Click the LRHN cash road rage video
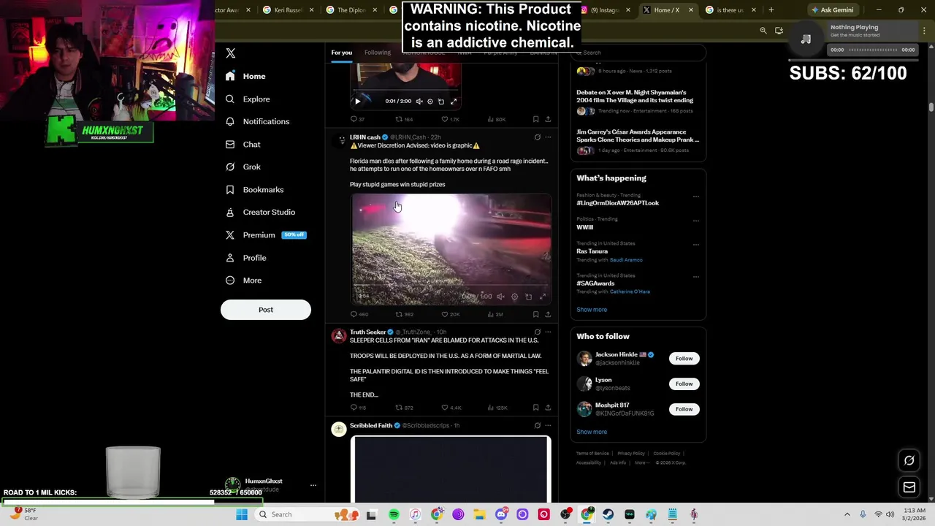The height and width of the screenshot is (526, 935). 451,248
